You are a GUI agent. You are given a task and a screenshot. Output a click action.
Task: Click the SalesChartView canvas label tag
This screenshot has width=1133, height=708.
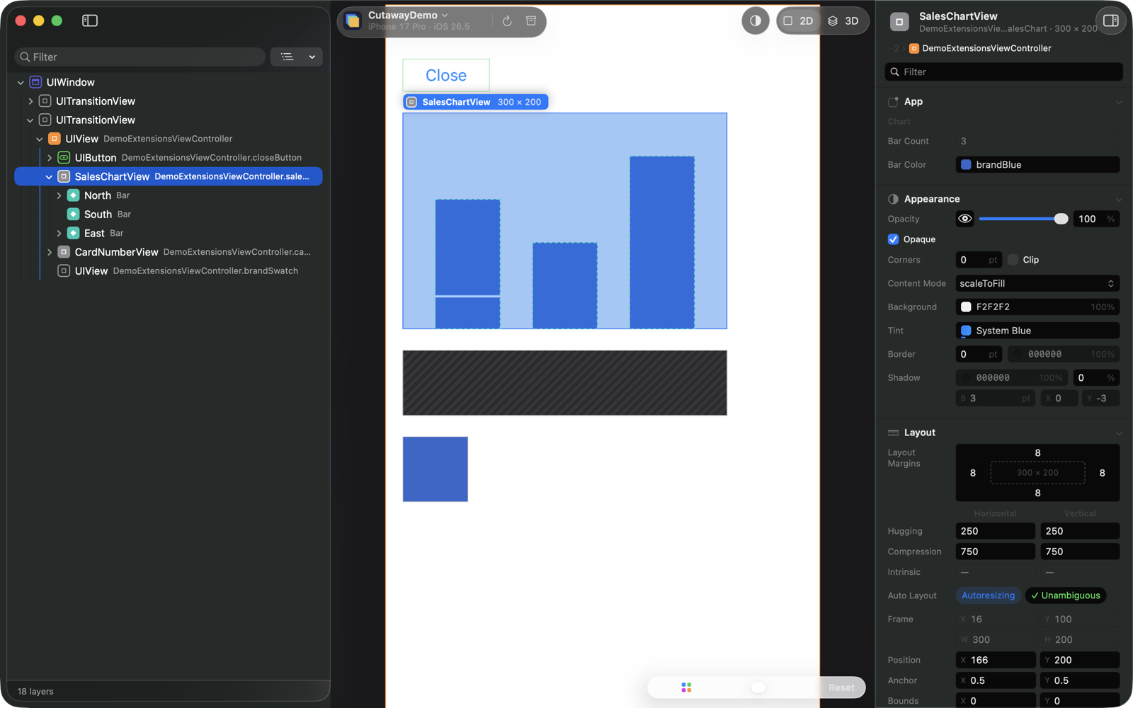point(475,102)
